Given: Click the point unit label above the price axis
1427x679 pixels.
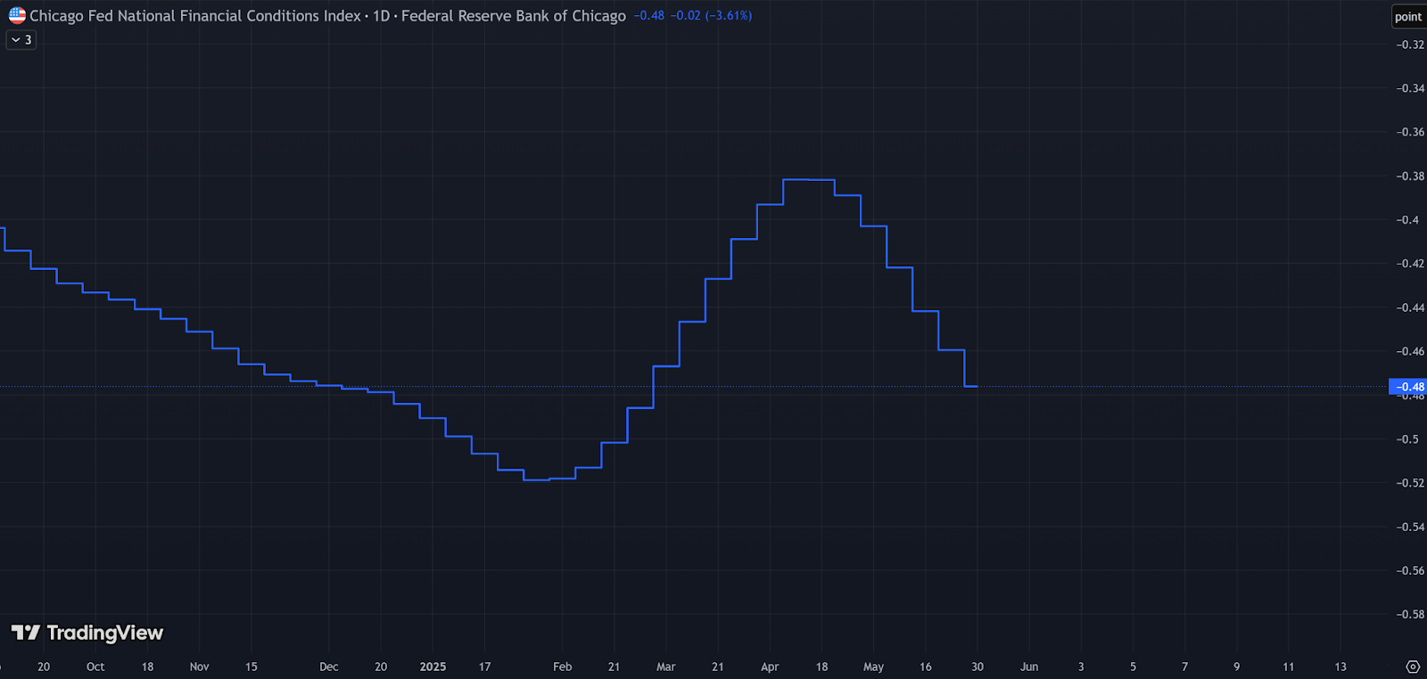Looking at the screenshot, I should (x=1408, y=17).
